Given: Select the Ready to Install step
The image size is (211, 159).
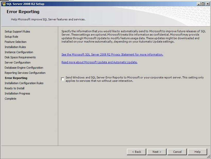Looking at the screenshot, I should click(x=14, y=88).
